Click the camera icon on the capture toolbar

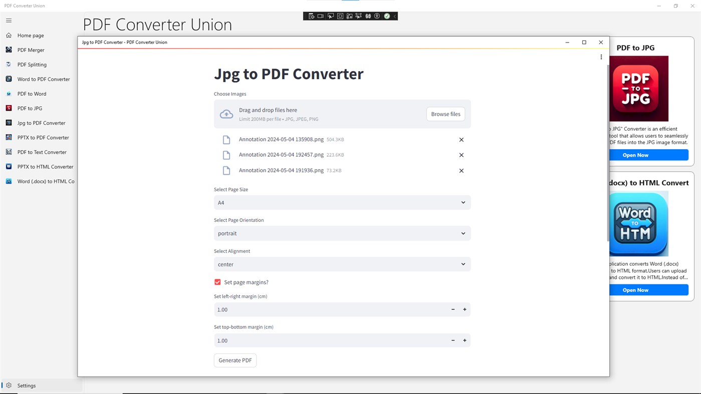click(320, 16)
